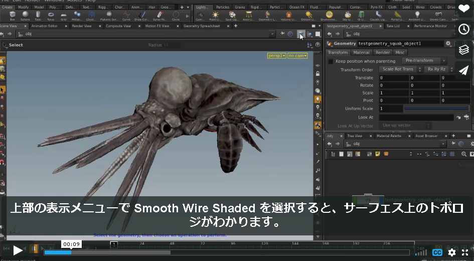Select the Grid shelf tool

(64, 16)
